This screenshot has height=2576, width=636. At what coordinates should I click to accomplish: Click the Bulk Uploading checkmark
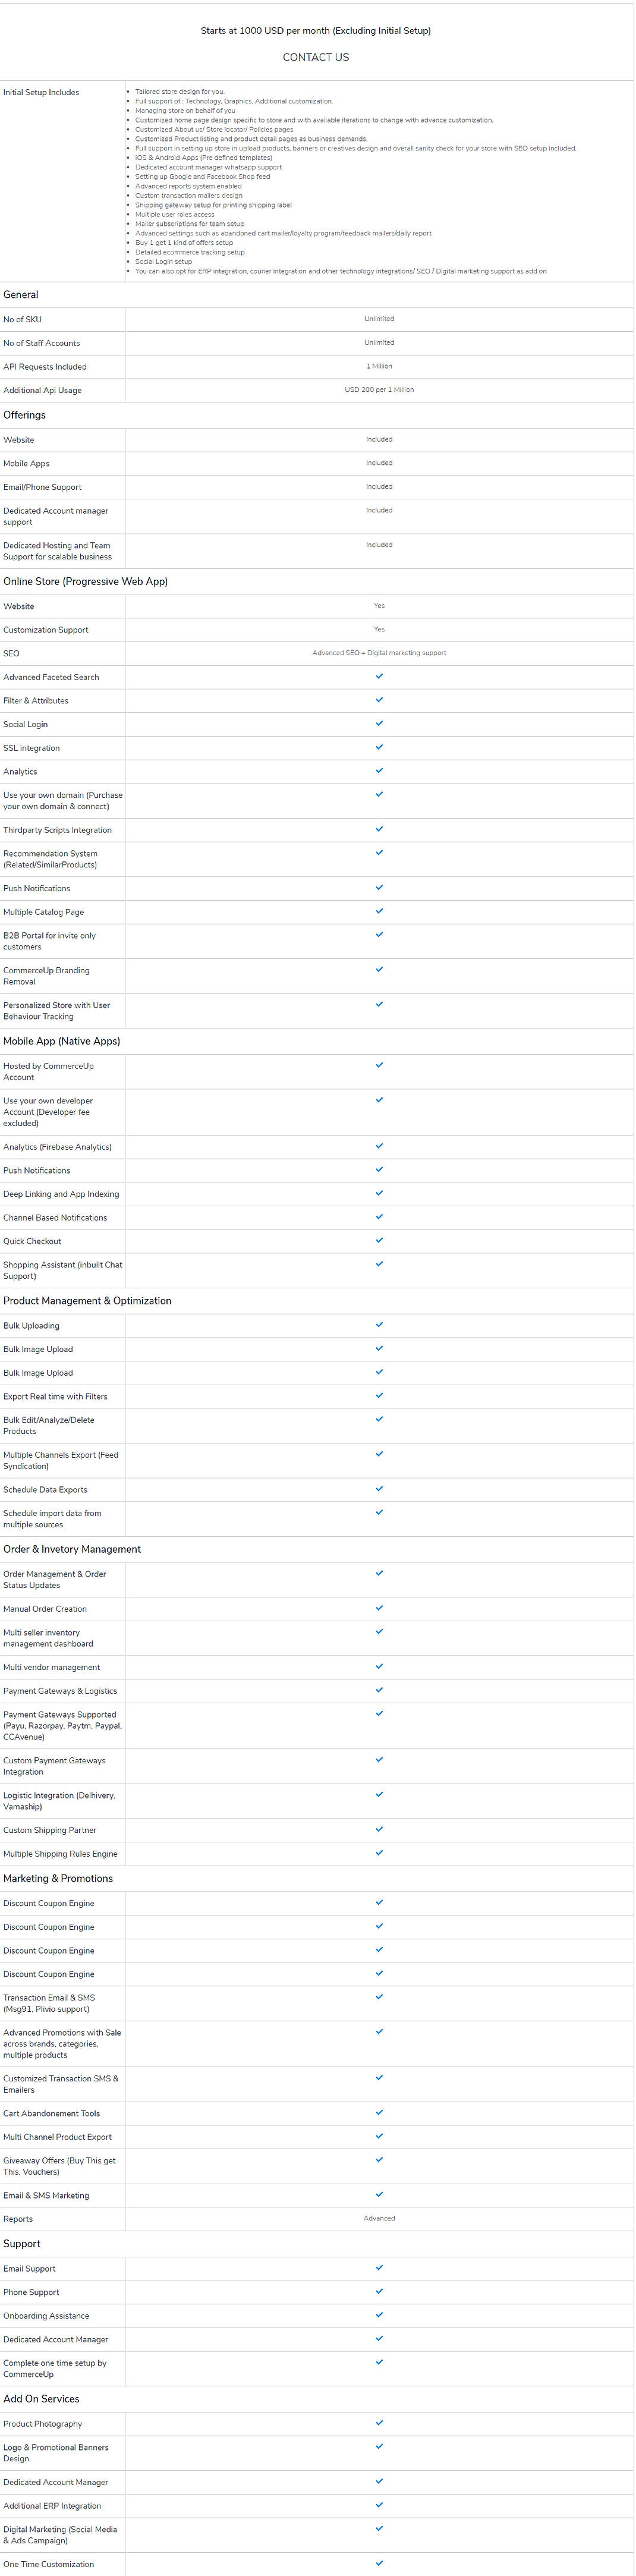click(379, 1325)
